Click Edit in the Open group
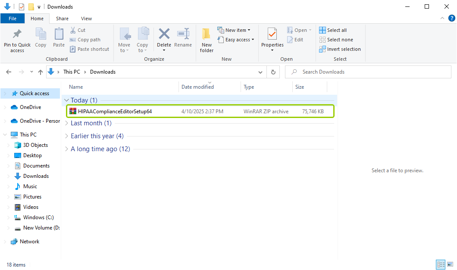 (295, 40)
